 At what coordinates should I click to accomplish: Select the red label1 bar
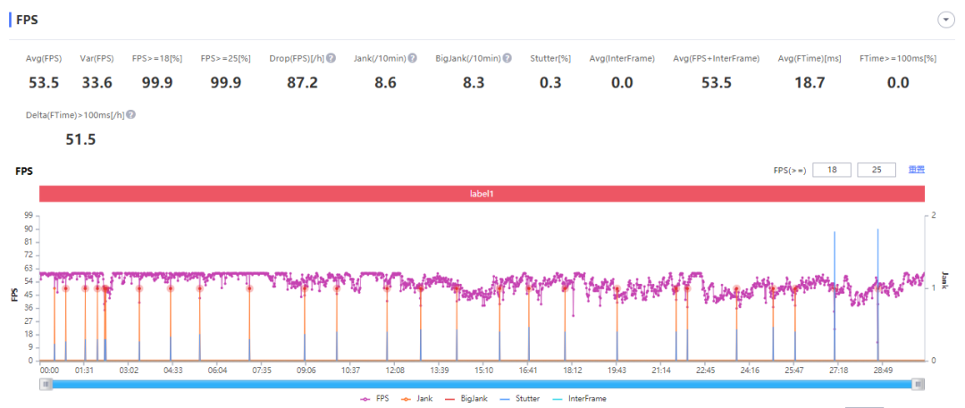click(x=482, y=193)
